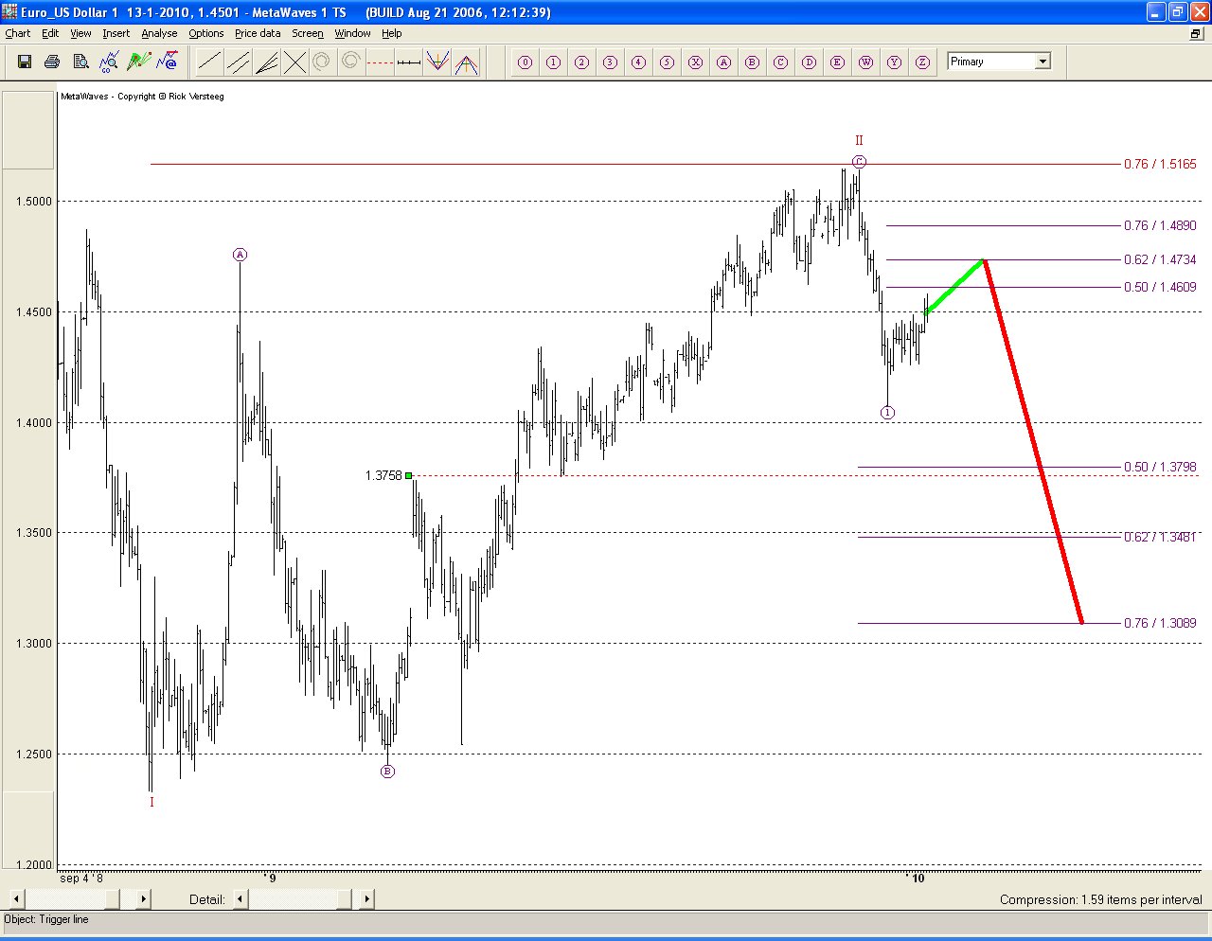Open the Options menu
Image resolution: width=1212 pixels, height=941 pixels.
pos(205,33)
